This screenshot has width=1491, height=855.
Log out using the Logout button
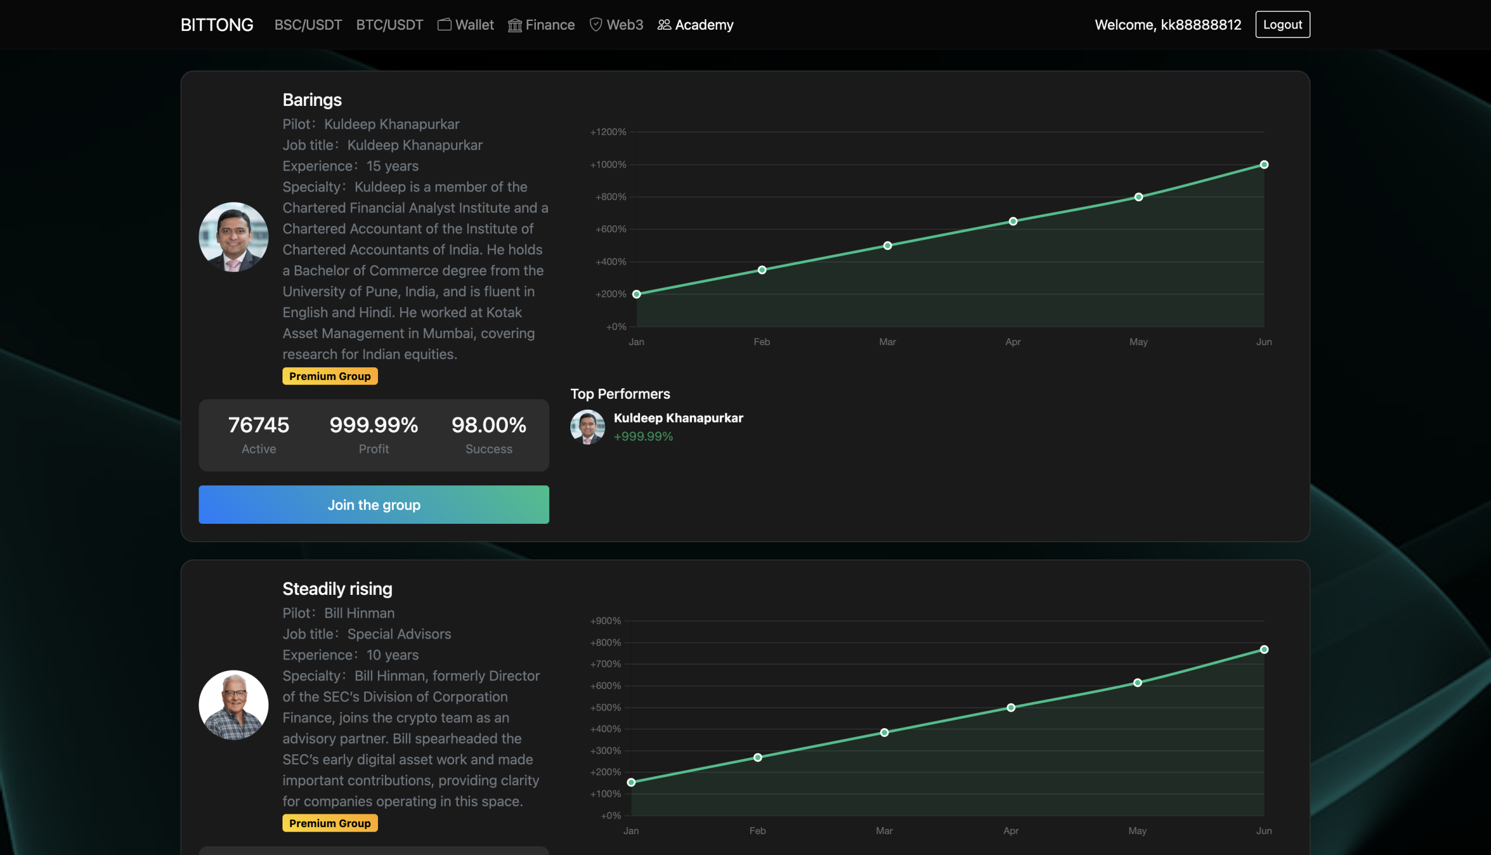tap(1282, 24)
